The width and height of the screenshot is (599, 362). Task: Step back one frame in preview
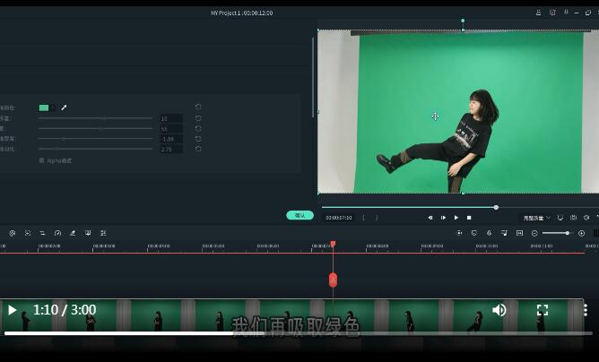[430, 218]
